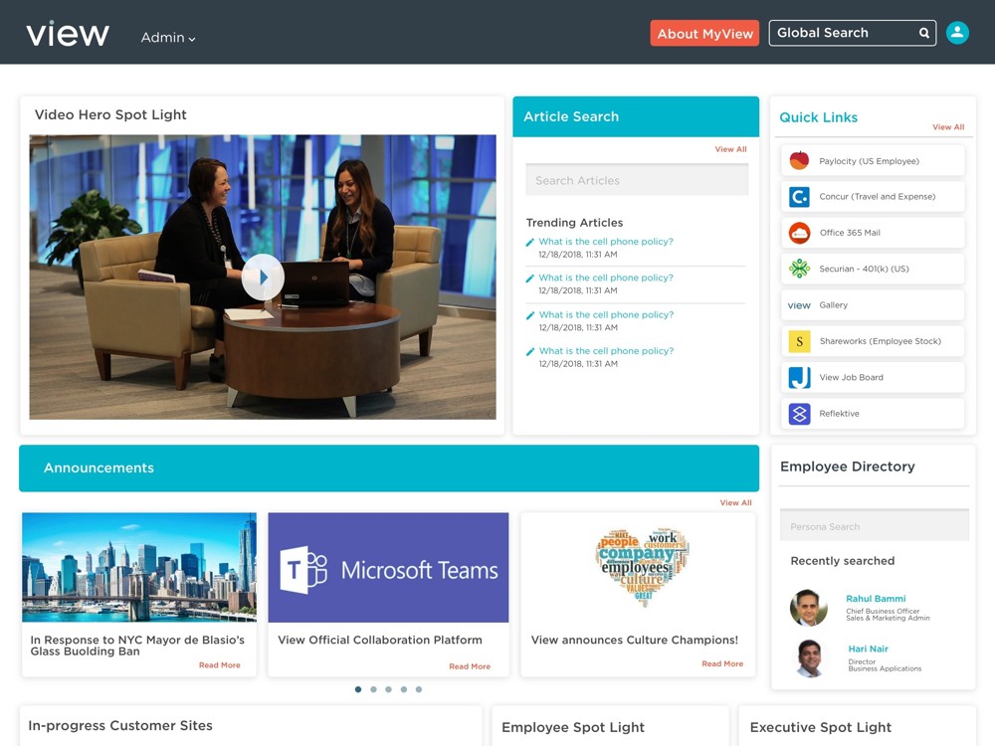Open Concur (Travel and Expense) link

[x=874, y=197]
